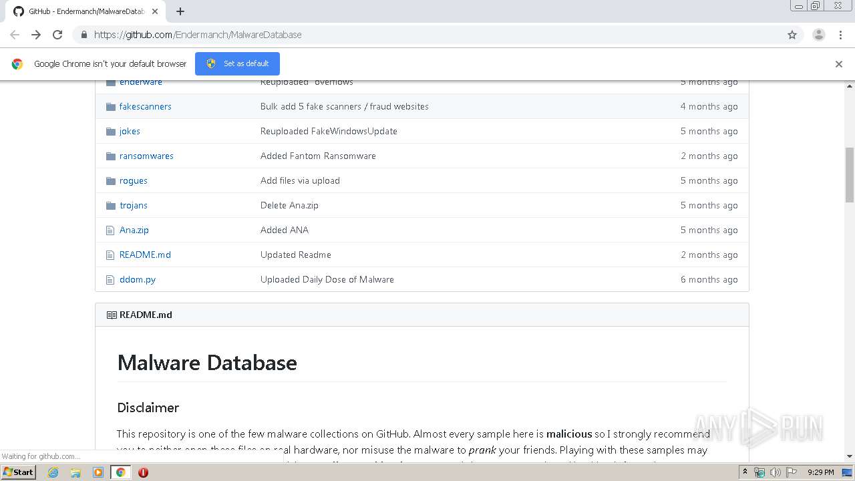Screen dimensions: 855x481
Task: Click the volume speaker tray icon
Action: (775, 472)
